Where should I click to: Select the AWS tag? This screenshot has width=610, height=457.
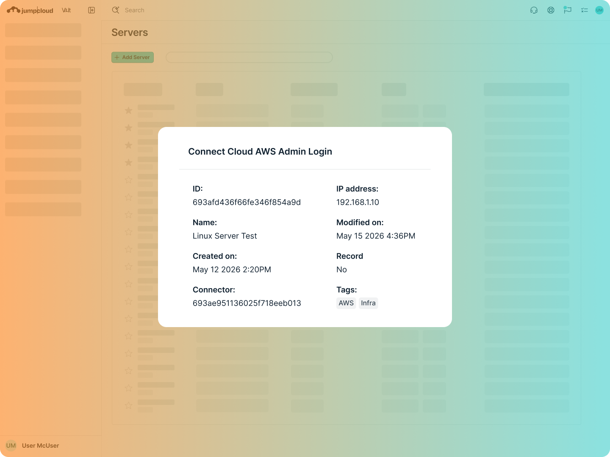point(346,303)
